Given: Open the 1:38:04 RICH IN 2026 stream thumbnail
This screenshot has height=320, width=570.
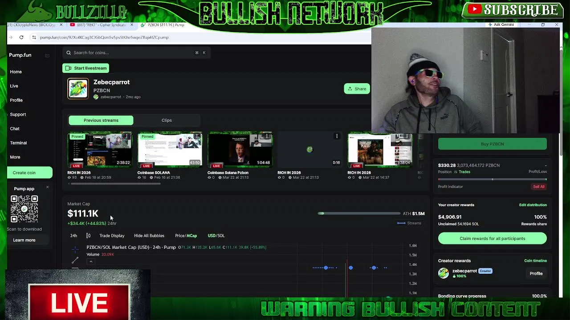Looking at the screenshot, I should pyautogui.click(x=379, y=150).
